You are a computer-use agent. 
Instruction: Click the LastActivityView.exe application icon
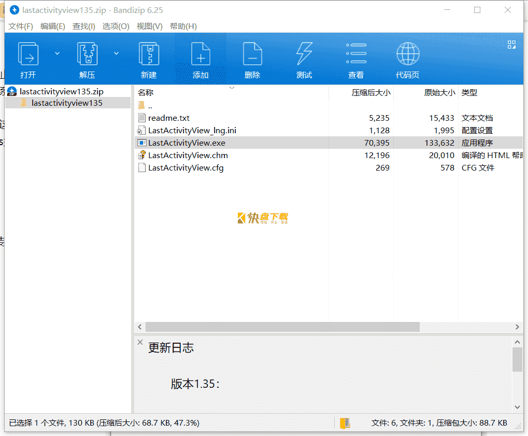(142, 143)
